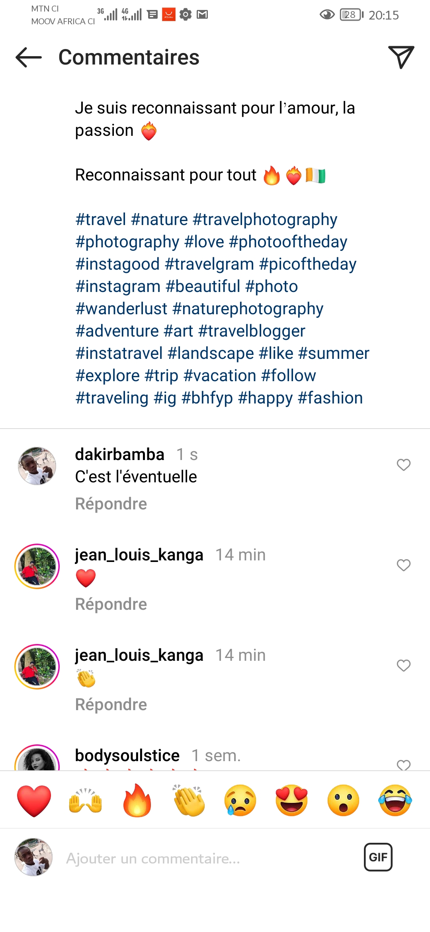Insert the crying face quick emoji

pos(240,801)
